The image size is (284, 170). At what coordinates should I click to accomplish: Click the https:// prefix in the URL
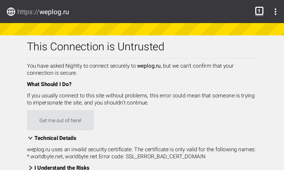pyautogui.click(x=28, y=12)
